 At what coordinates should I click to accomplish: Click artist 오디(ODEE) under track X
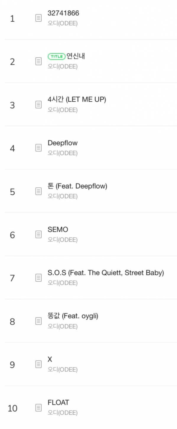coord(63,369)
